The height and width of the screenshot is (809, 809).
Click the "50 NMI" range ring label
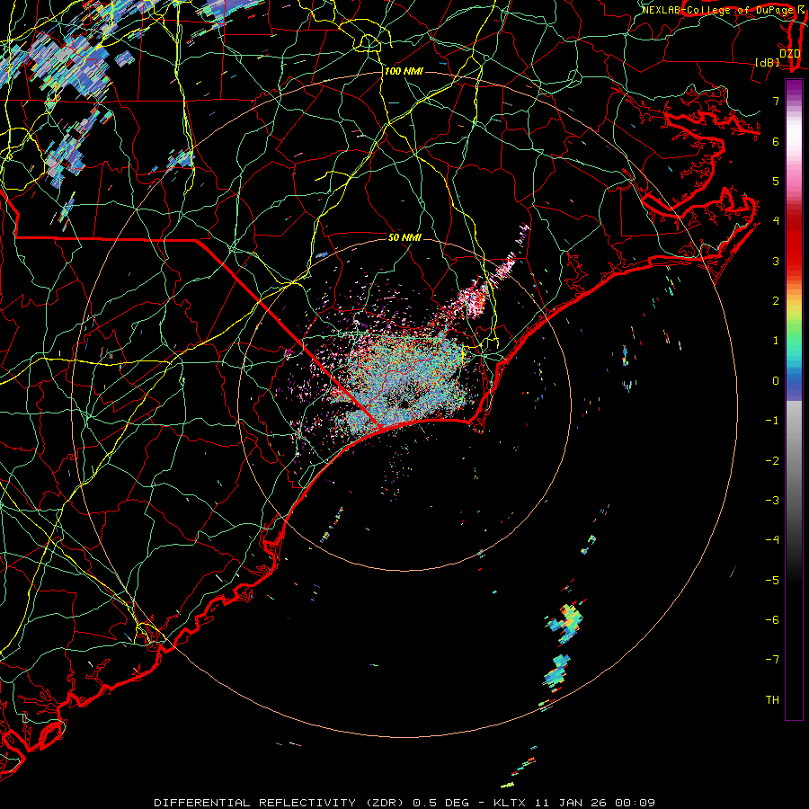[x=404, y=237]
